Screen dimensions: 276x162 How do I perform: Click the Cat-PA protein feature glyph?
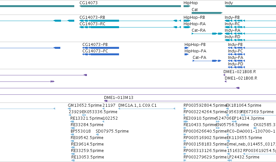click(x=207, y=61)
